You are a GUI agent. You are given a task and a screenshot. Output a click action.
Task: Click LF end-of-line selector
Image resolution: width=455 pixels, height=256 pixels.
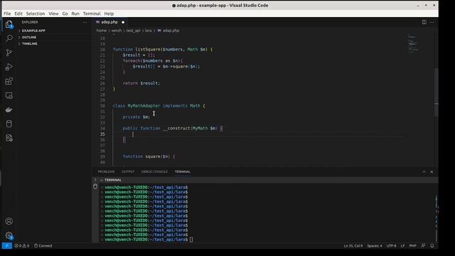click(x=403, y=246)
